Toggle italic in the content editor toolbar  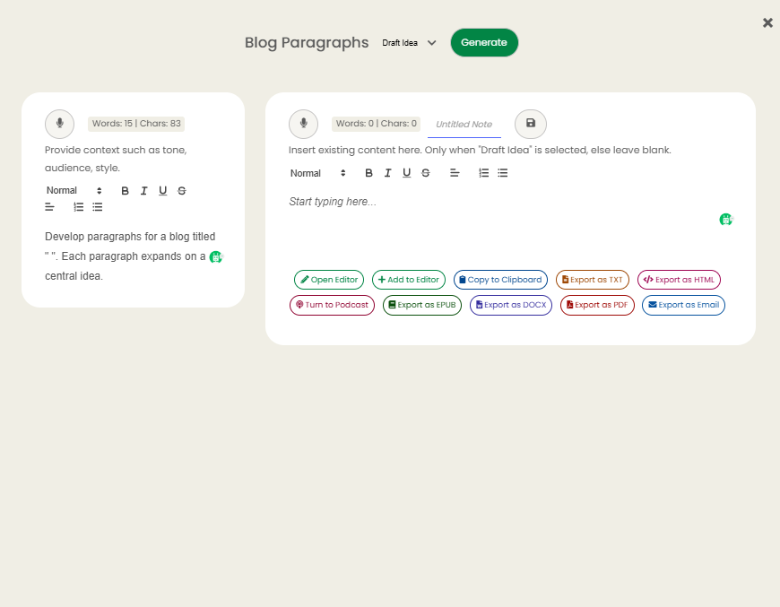pos(387,173)
